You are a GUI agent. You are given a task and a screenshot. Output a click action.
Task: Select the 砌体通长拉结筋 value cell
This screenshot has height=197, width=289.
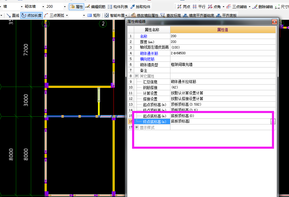(x=223, y=82)
